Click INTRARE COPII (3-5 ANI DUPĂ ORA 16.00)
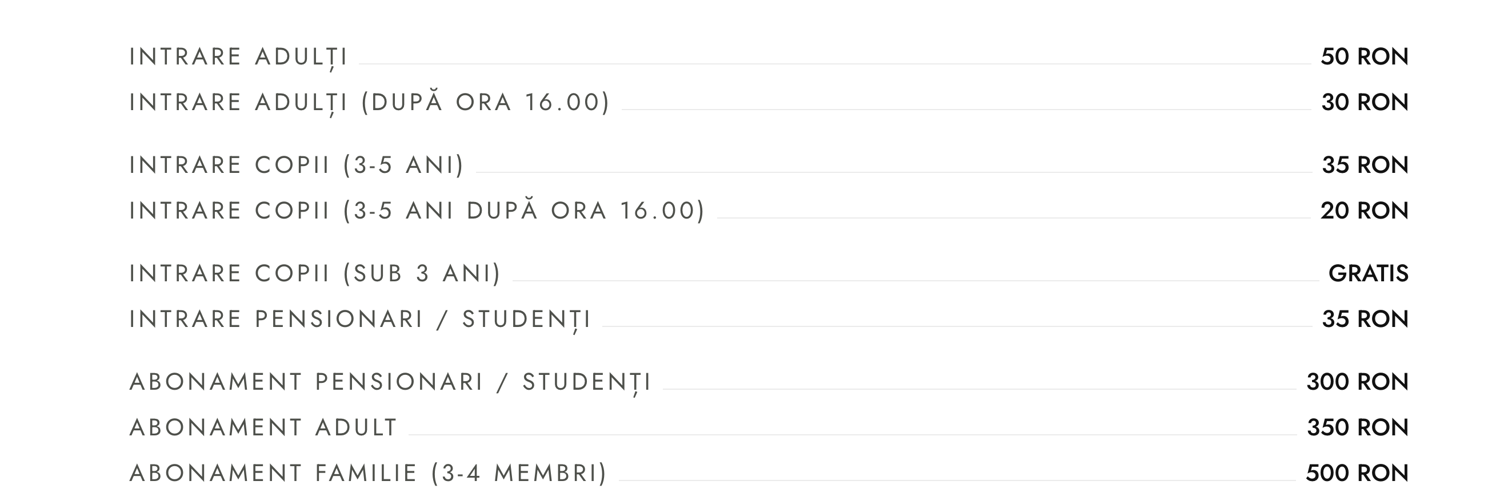1488x501 pixels. point(417,211)
